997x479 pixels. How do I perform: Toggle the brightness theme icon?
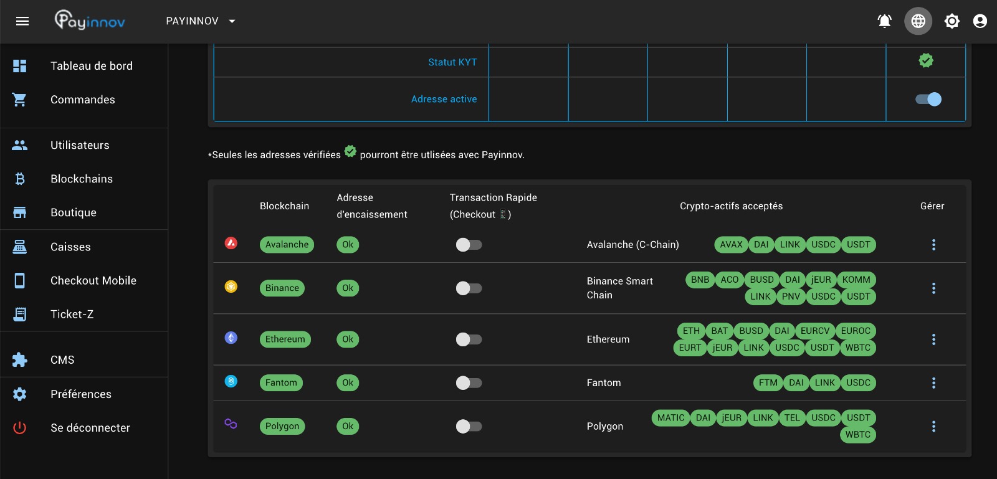coord(952,21)
